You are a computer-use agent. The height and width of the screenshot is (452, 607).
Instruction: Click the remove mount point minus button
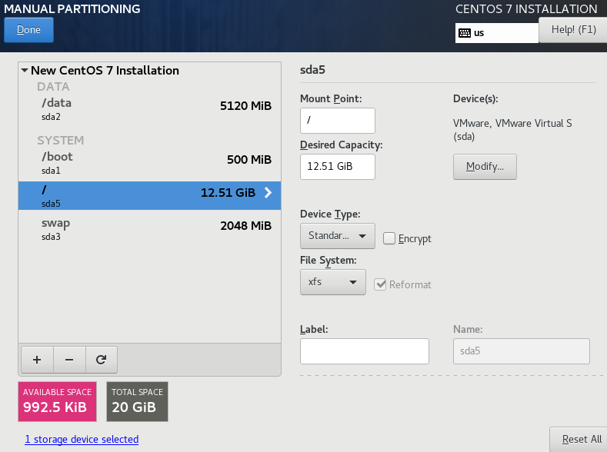point(69,360)
